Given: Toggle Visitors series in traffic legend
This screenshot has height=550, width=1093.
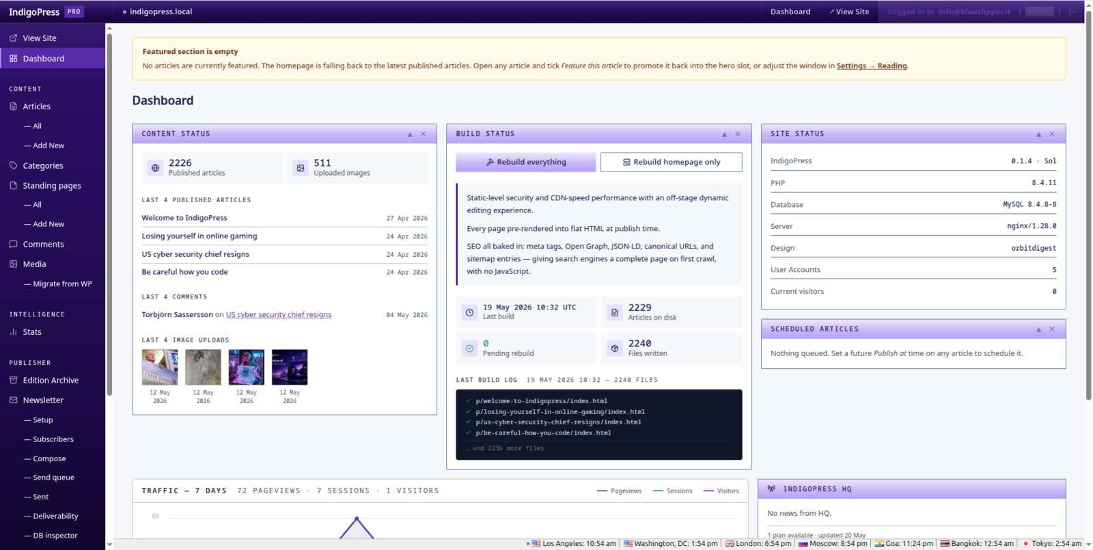Looking at the screenshot, I should (721, 491).
